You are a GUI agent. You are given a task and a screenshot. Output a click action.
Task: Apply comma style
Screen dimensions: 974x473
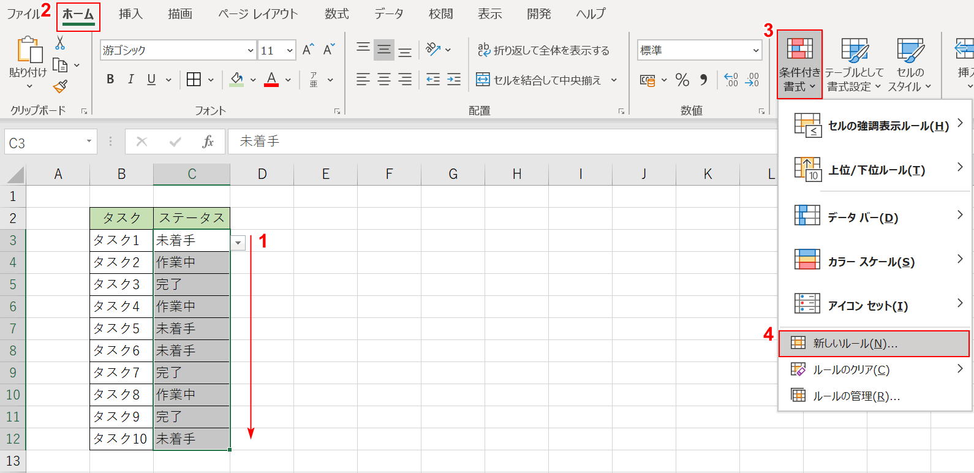(704, 80)
